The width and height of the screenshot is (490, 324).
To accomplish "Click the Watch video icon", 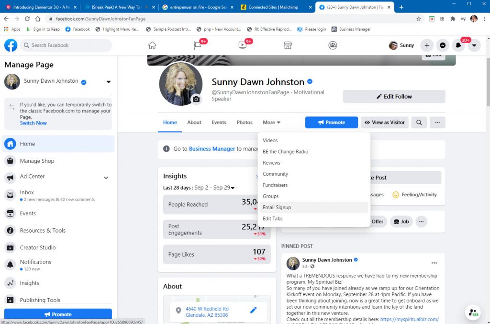I will pos(243,45).
